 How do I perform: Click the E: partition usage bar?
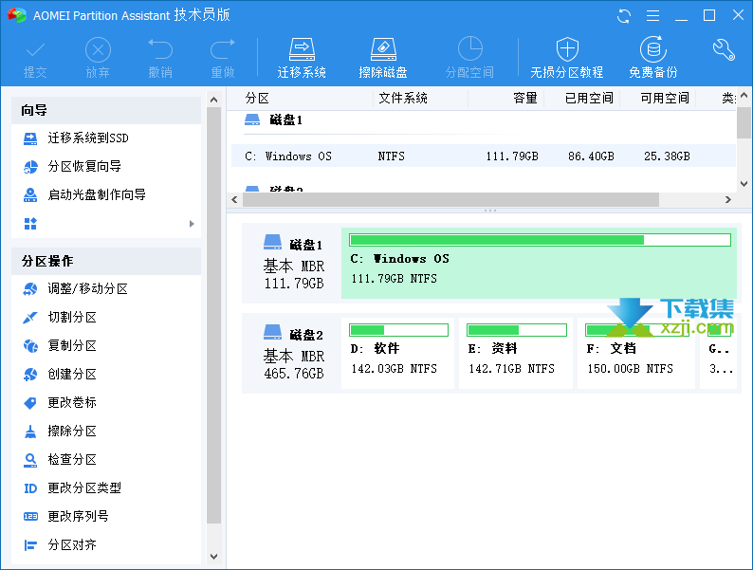point(517,330)
